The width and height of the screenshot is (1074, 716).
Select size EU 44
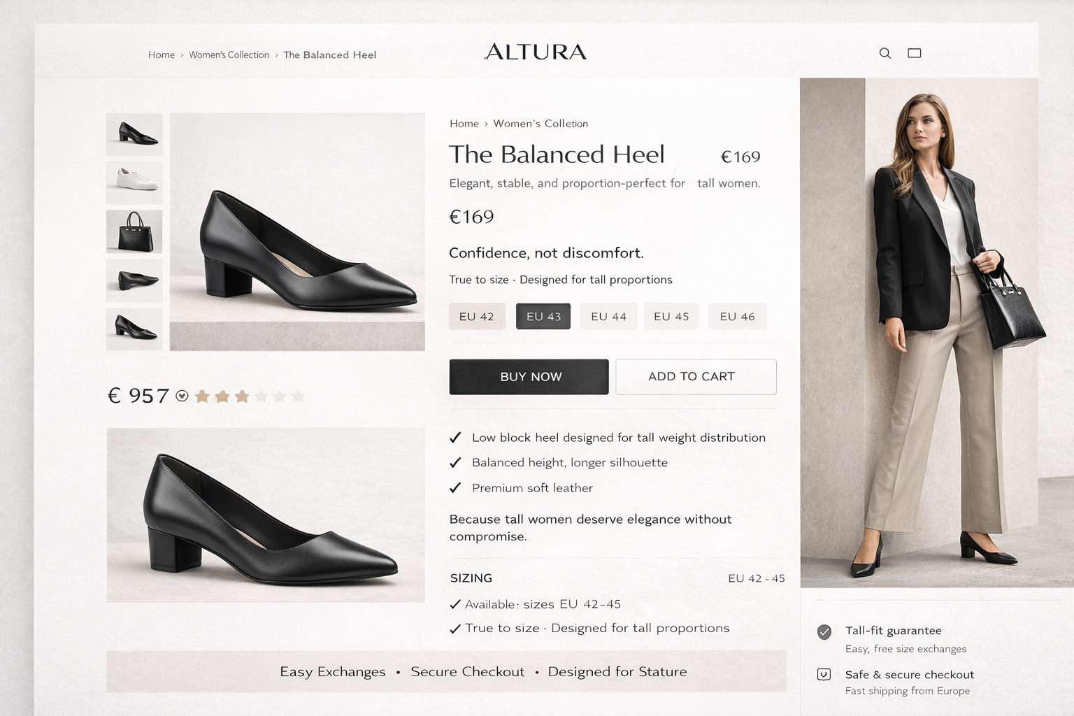pos(608,317)
